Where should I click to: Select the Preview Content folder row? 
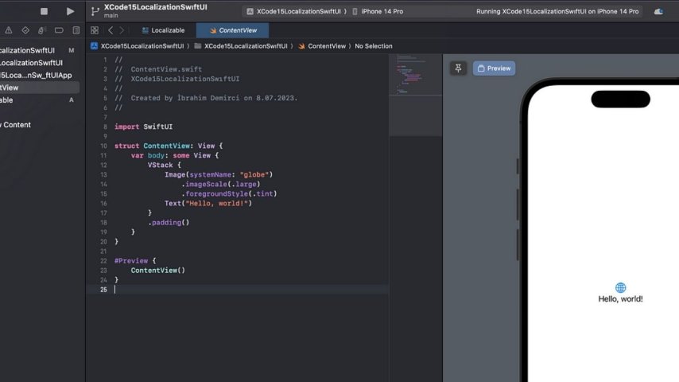[x=38, y=125]
